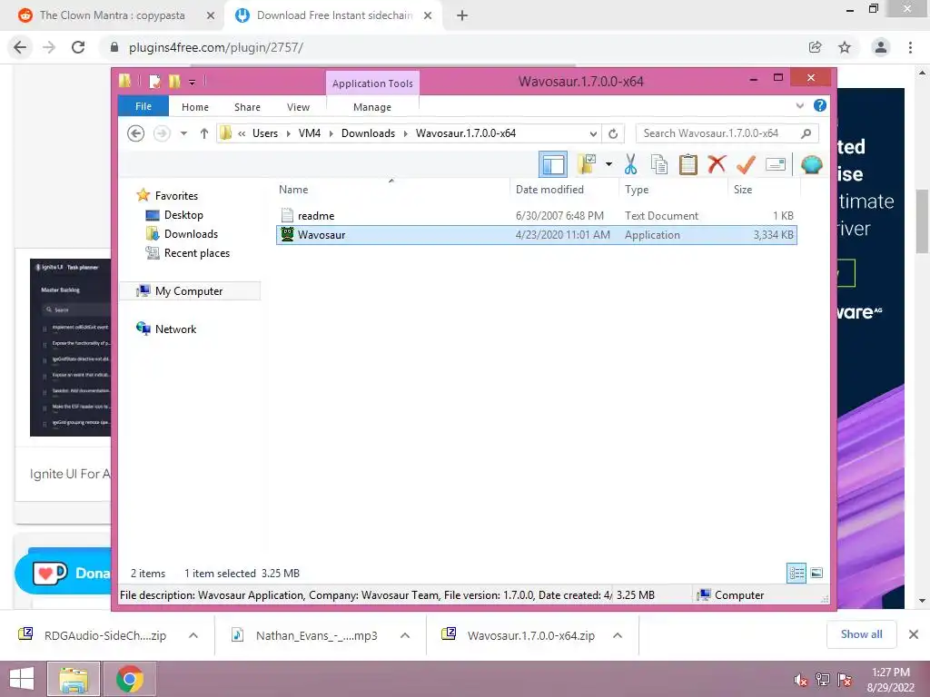This screenshot has width=930, height=697.
Task: Open the Chrome three-dot menu
Action: (910, 47)
